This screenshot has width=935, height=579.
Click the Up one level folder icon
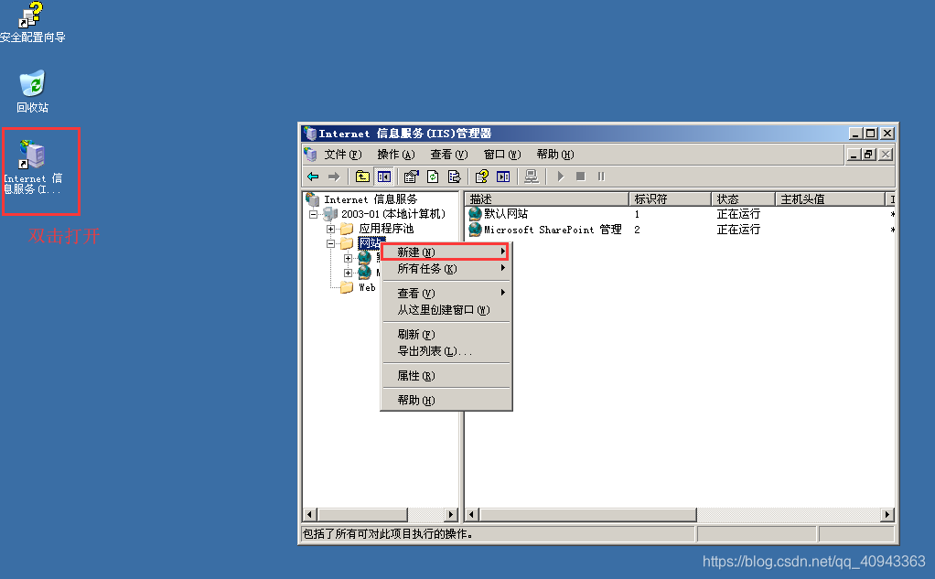pos(362,177)
